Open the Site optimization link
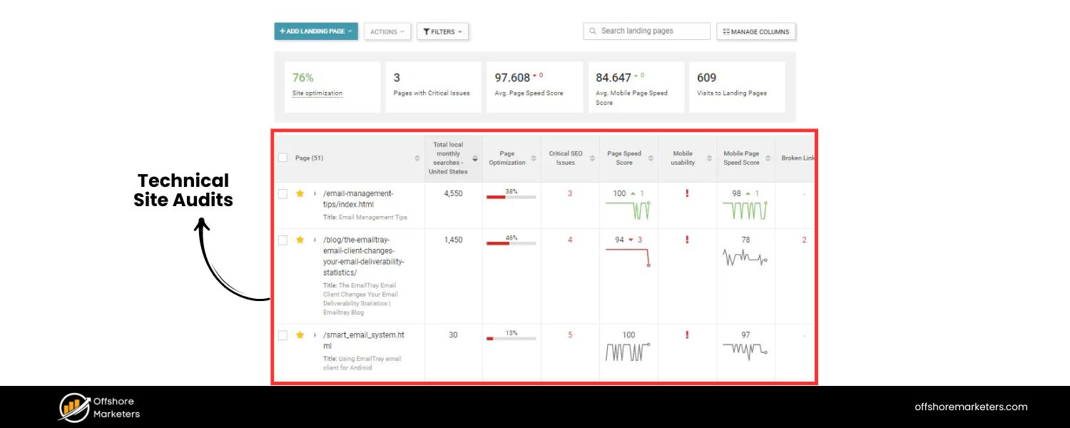1070x428 pixels. tap(317, 92)
